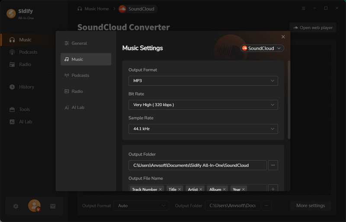Click the user avatar icon
This screenshot has height=222, width=346.
(x=34, y=206)
